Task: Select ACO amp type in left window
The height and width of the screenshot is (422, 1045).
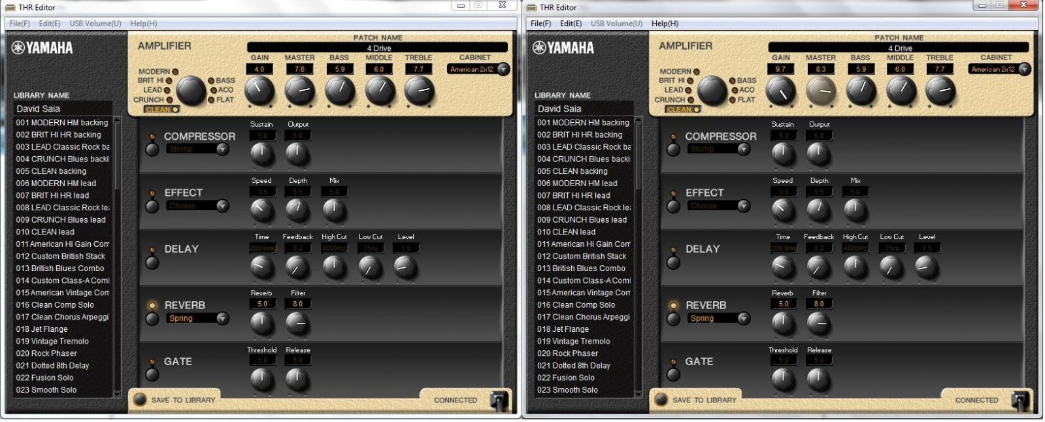Action: [221, 90]
